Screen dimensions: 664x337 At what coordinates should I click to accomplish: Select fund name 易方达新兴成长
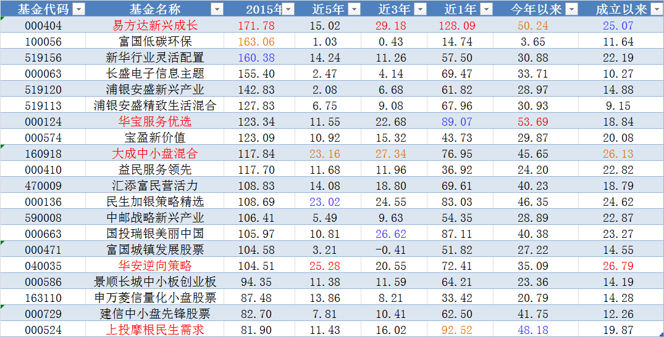pos(155,25)
